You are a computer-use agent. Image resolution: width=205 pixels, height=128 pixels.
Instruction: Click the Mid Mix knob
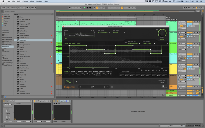[162, 33]
